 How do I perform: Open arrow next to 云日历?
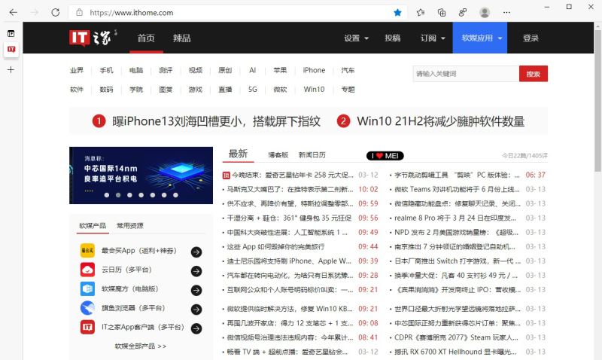tap(196, 271)
